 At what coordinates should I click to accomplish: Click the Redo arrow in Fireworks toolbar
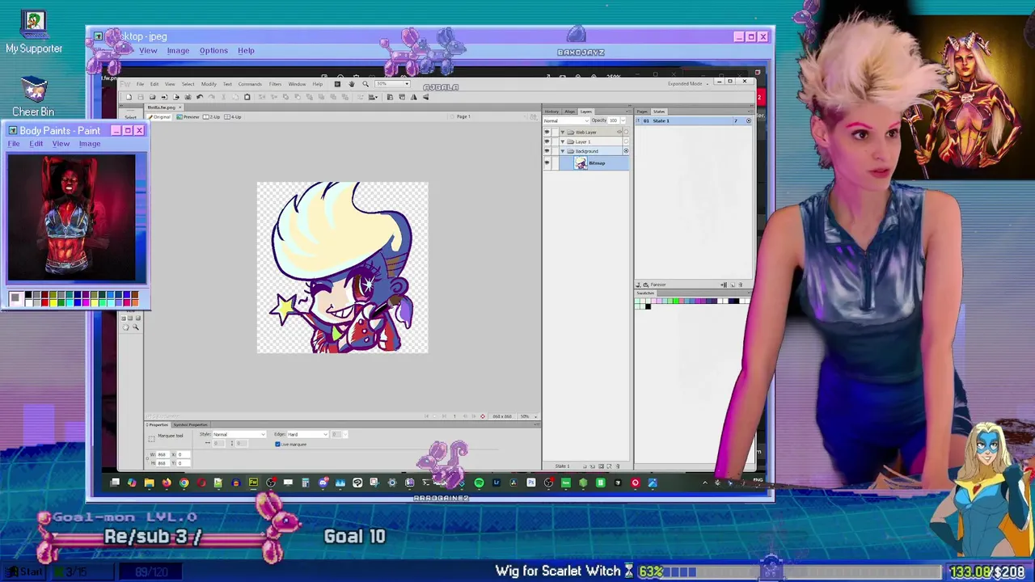(212, 97)
